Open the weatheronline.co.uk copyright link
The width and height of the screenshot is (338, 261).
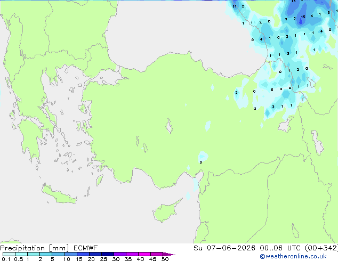pos(293,256)
